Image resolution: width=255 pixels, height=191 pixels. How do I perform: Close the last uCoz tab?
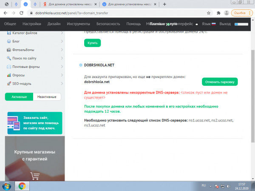pyautogui.click(x=155, y=4)
